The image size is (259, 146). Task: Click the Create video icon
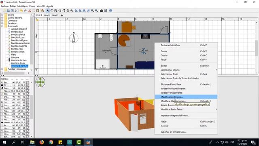[x=106, y=11]
